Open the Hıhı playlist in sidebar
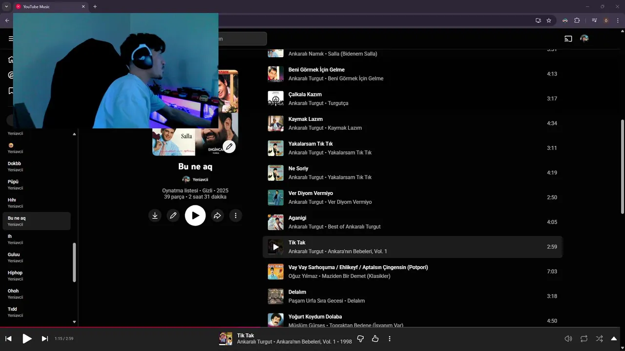The image size is (625, 351). point(37,203)
